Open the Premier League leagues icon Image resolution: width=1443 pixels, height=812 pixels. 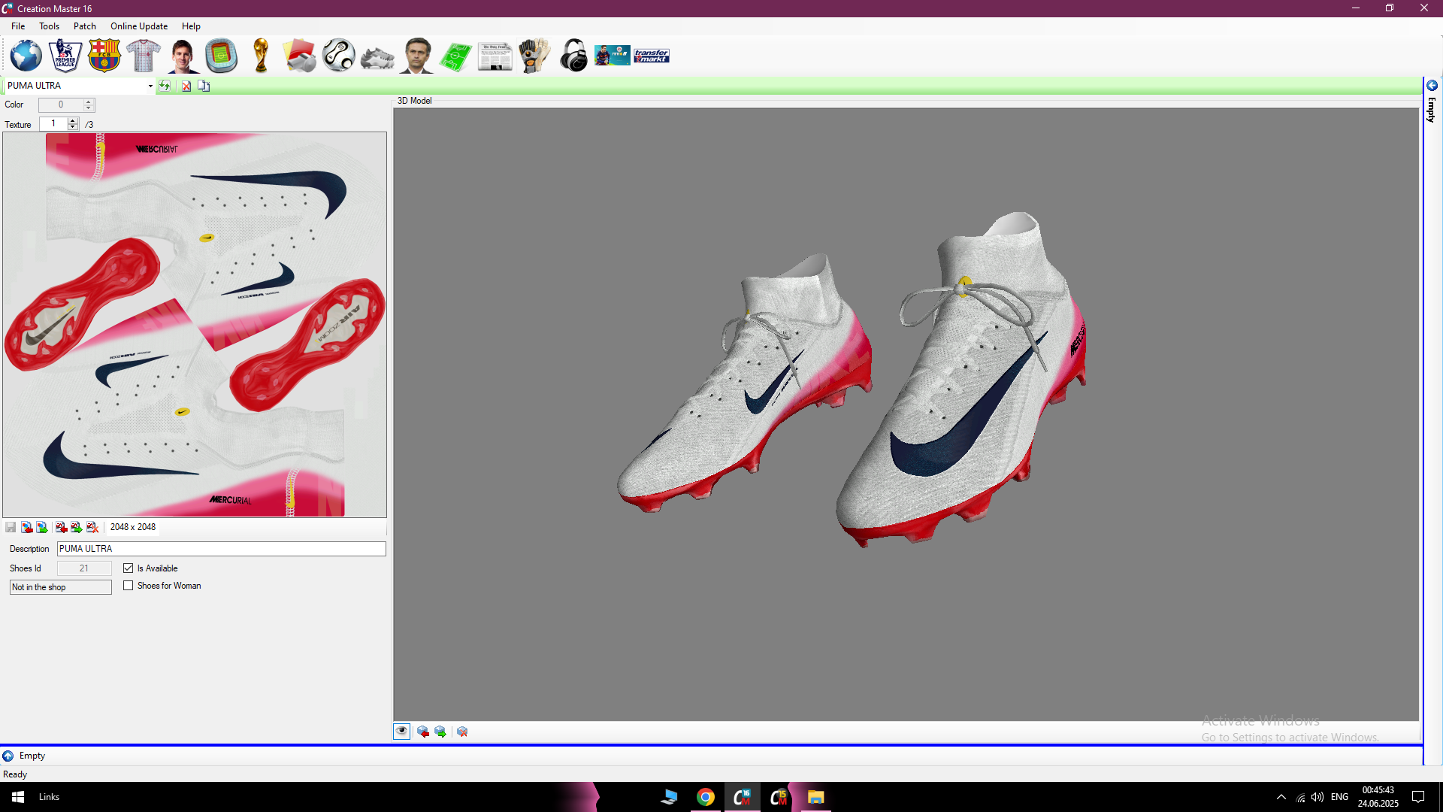pos(65,56)
